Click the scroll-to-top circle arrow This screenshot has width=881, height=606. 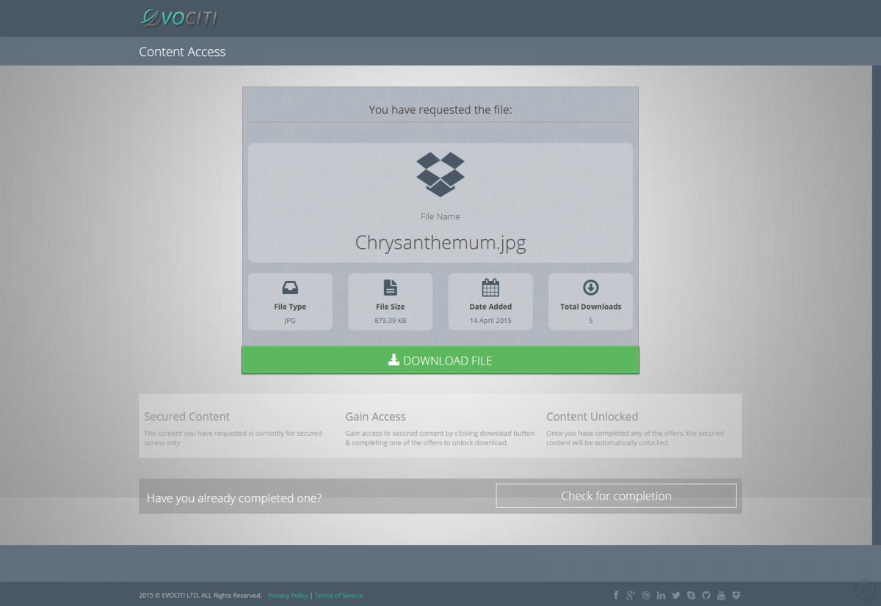tap(866, 589)
